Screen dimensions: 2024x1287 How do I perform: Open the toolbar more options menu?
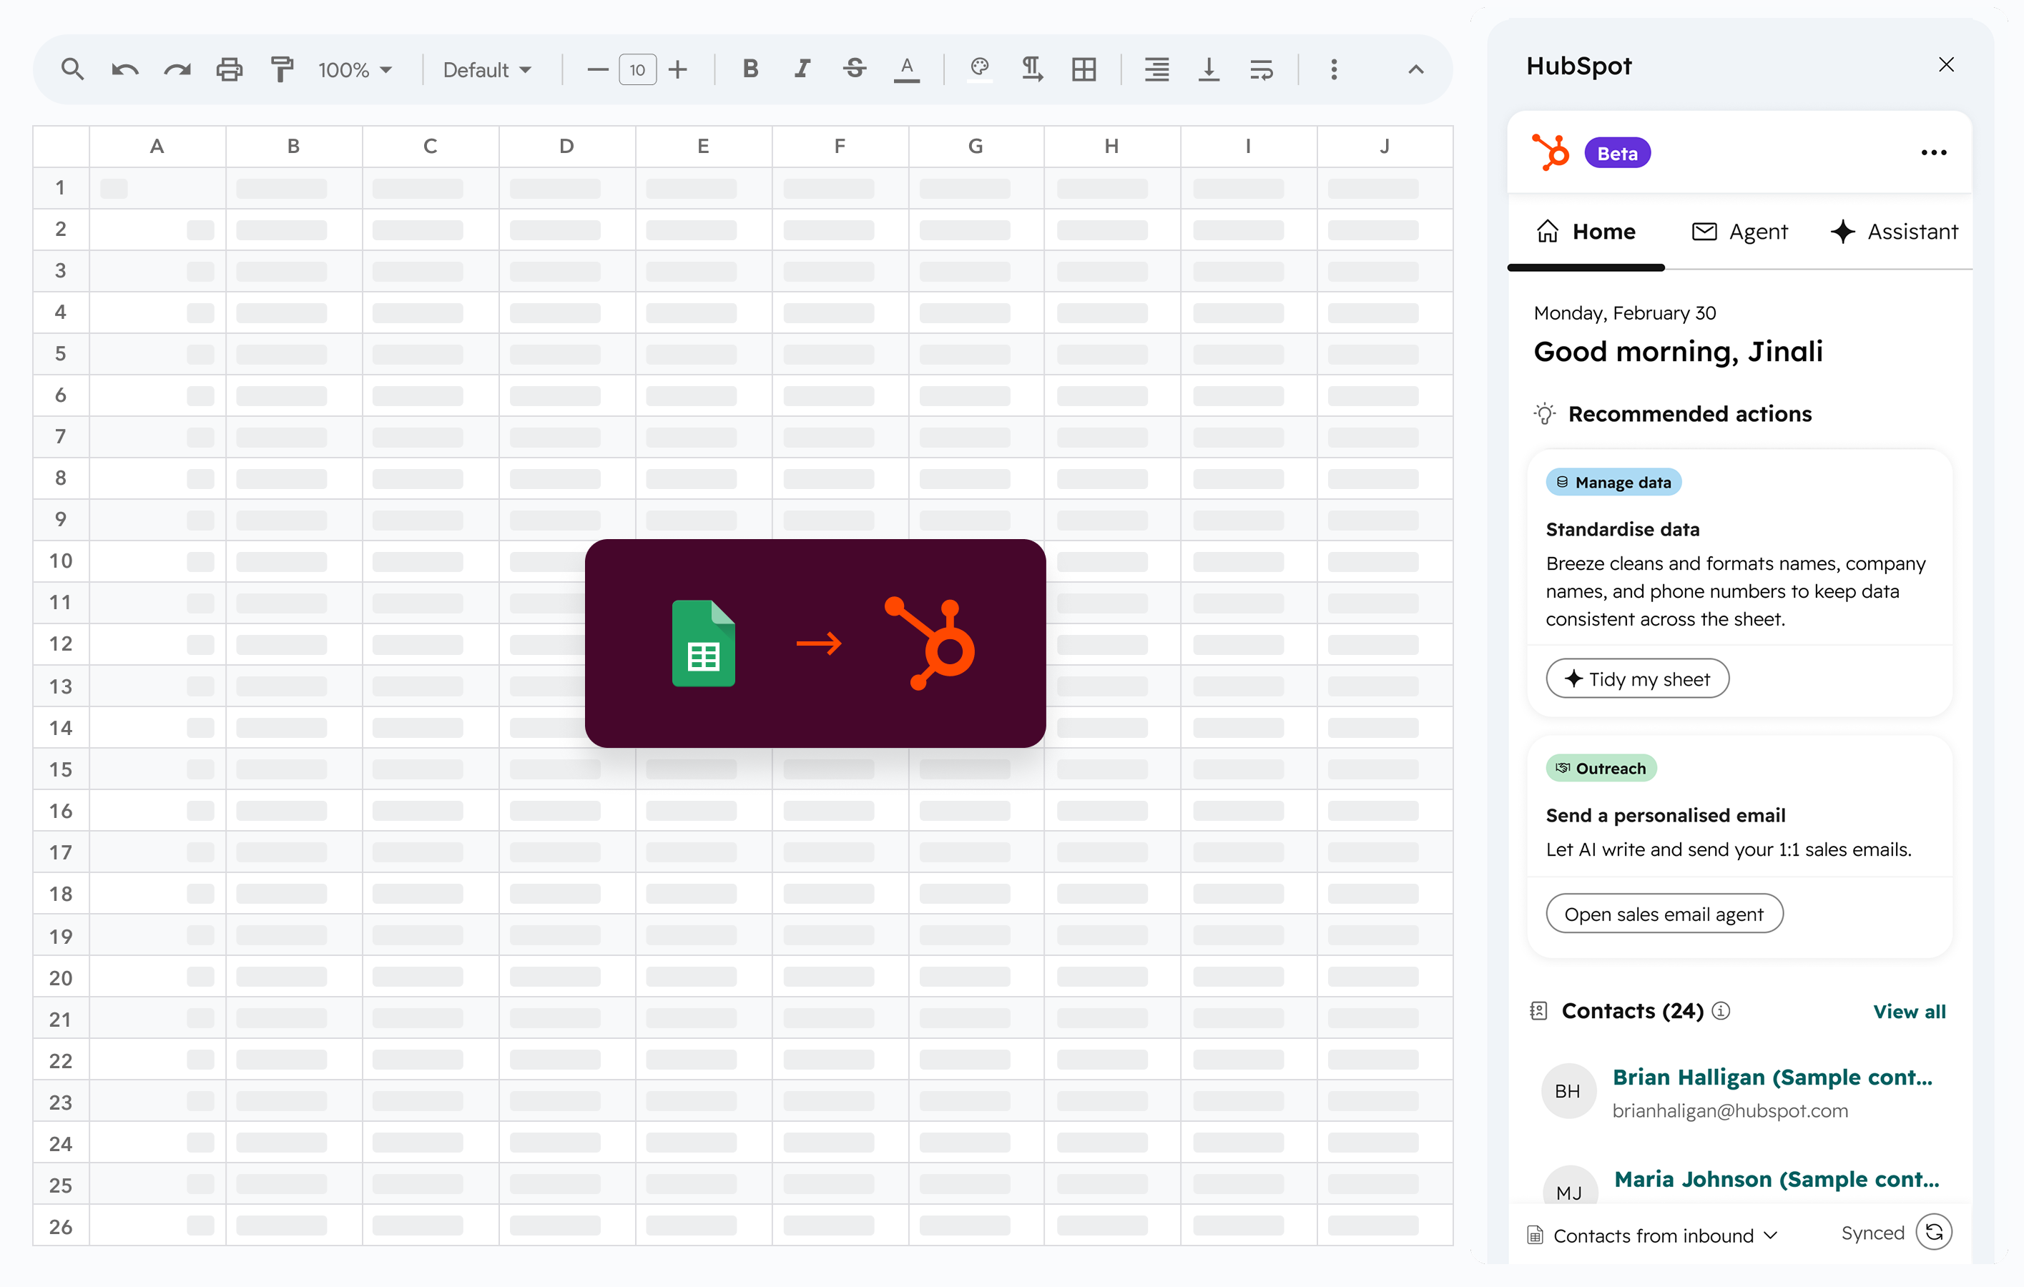[x=1334, y=69]
